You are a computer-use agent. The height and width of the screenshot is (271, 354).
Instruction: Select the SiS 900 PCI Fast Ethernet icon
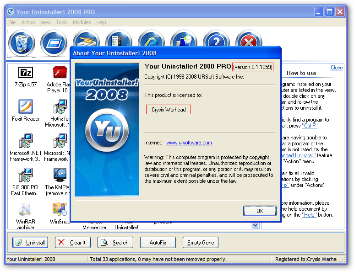26,175
